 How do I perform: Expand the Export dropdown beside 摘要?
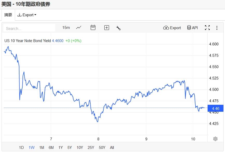coord(27,15)
